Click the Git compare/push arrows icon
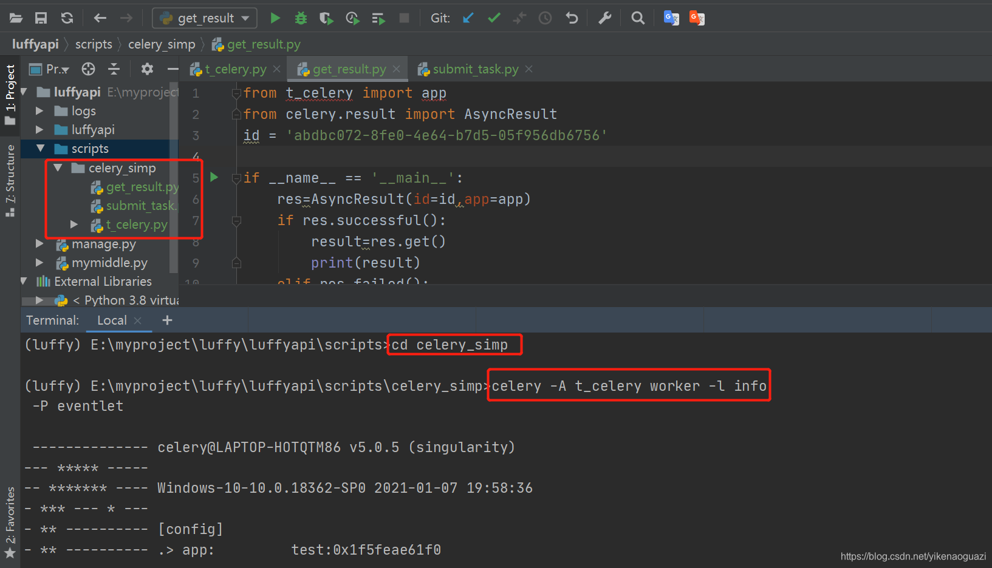Image resolution: width=992 pixels, height=568 pixels. 519,18
